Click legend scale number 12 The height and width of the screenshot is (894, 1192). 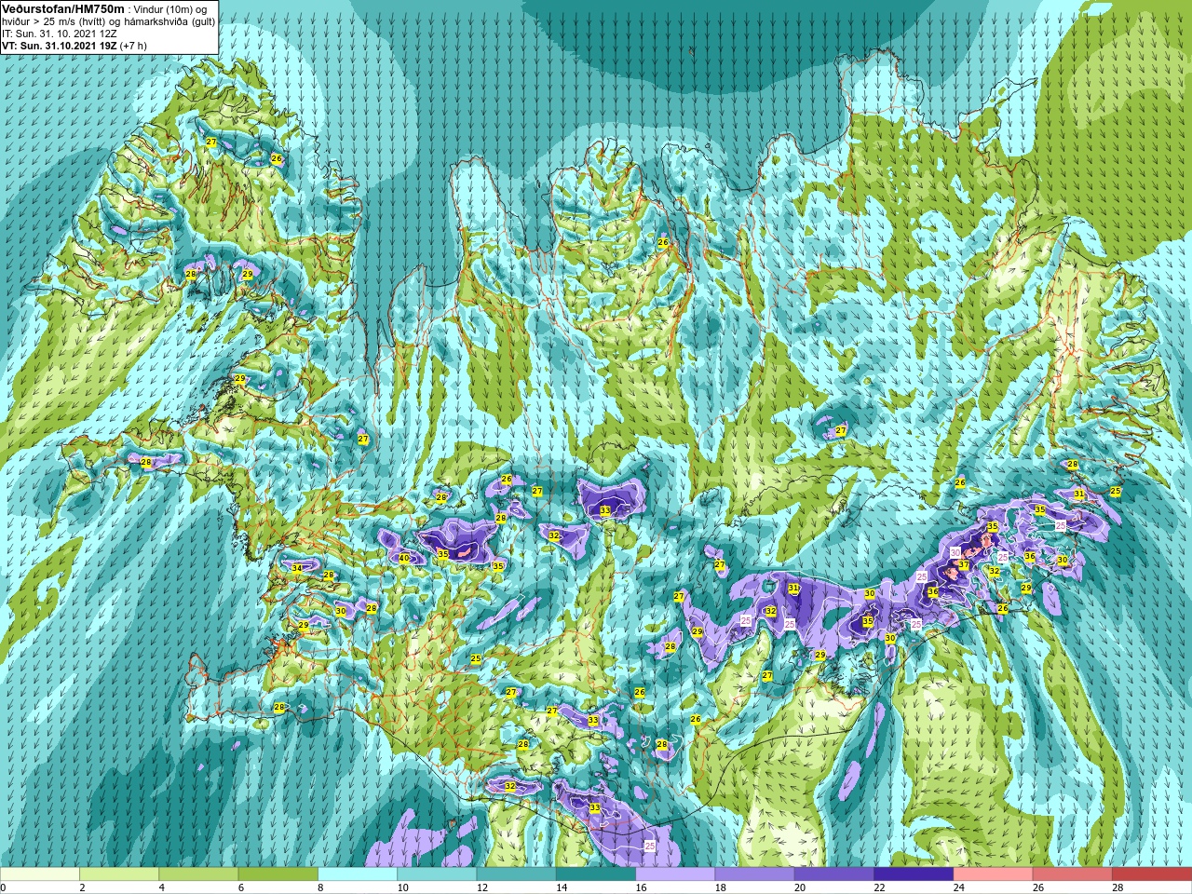tap(482, 887)
